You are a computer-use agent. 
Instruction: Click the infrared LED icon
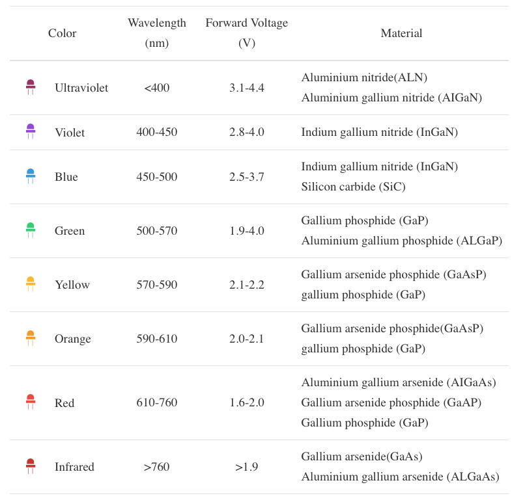coord(31,466)
